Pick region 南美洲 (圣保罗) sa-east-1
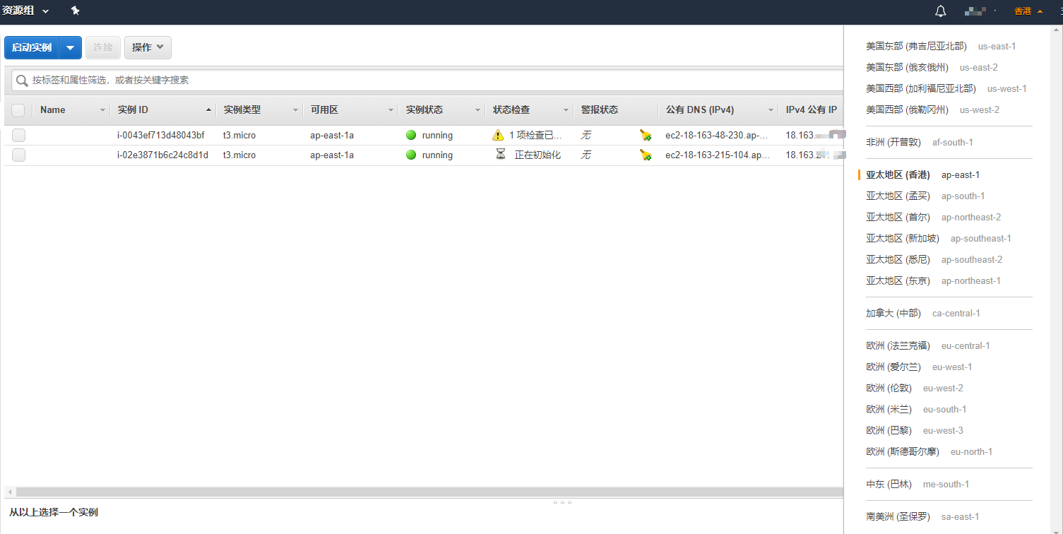Image resolution: width=1063 pixels, height=534 pixels. (x=922, y=516)
